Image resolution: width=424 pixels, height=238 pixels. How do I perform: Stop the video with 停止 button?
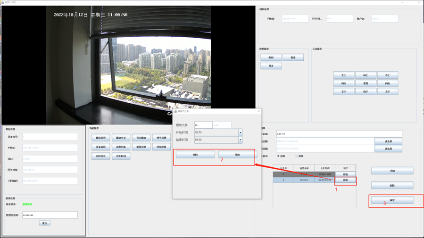click(271, 66)
